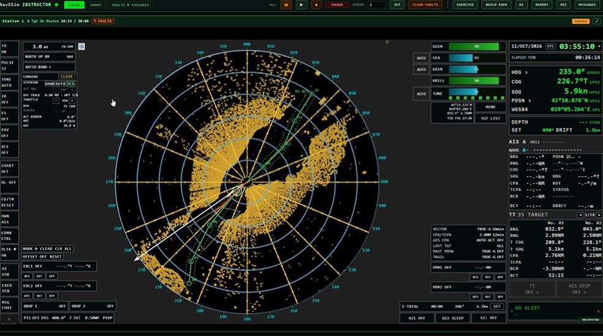Expand the POSN position source arrow

coord(529,100)
